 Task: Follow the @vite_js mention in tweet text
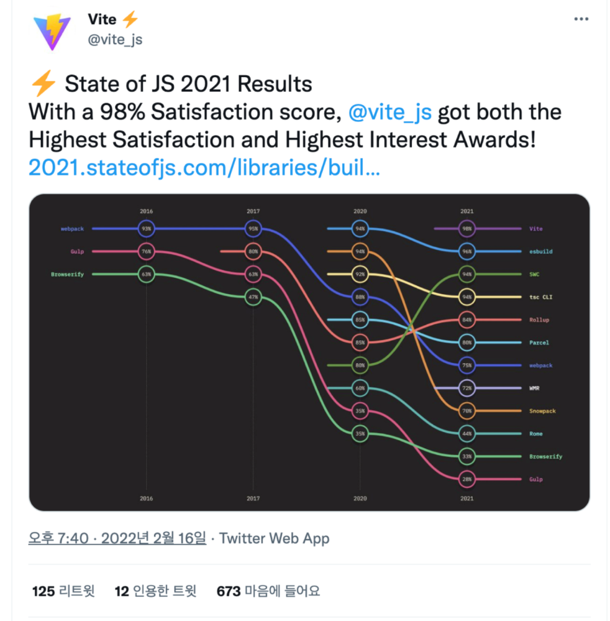coord(390,112)
